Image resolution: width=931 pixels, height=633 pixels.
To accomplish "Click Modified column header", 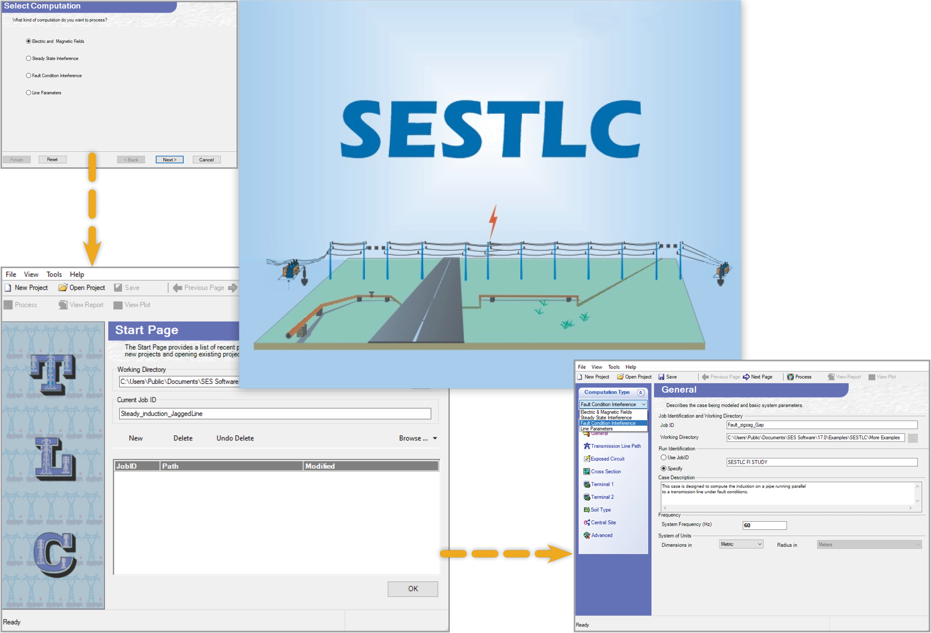I will 371,466.
